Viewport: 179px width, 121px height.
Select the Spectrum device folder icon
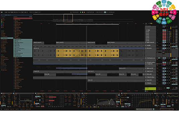(x=15, y=82)
